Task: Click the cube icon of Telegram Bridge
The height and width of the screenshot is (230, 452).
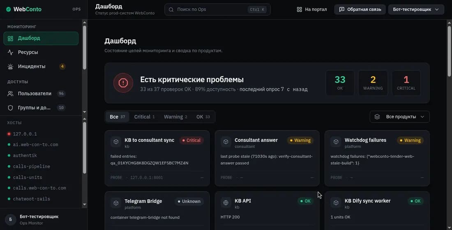Action: pyautogui.click(x=116, y=203)
